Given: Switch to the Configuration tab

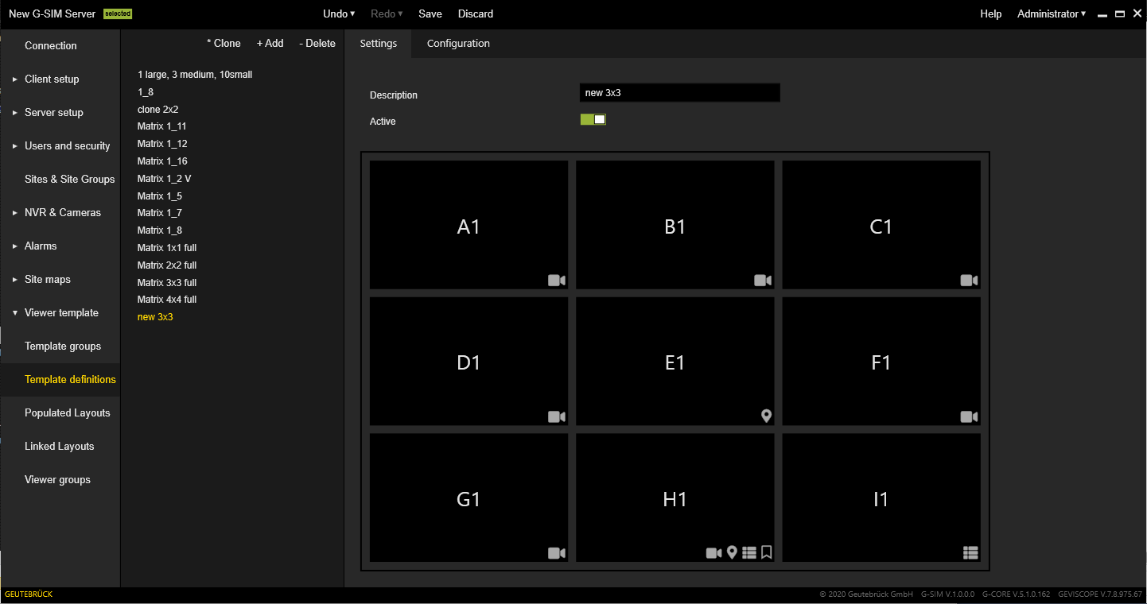Looking at the screenshot, I should coord(458,44).
